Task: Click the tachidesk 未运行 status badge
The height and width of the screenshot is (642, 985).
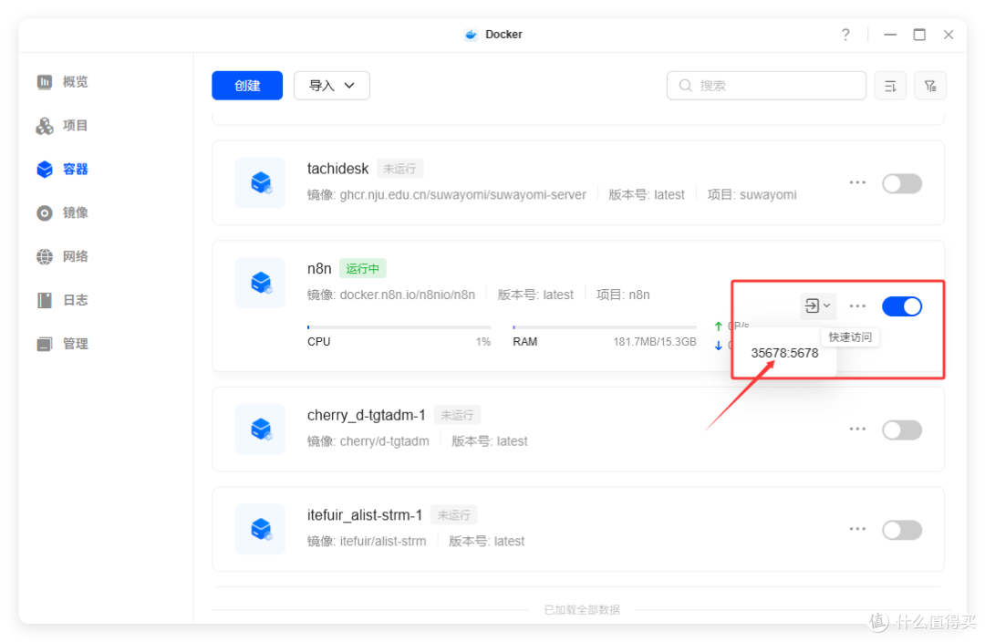Action: [399, 169]
